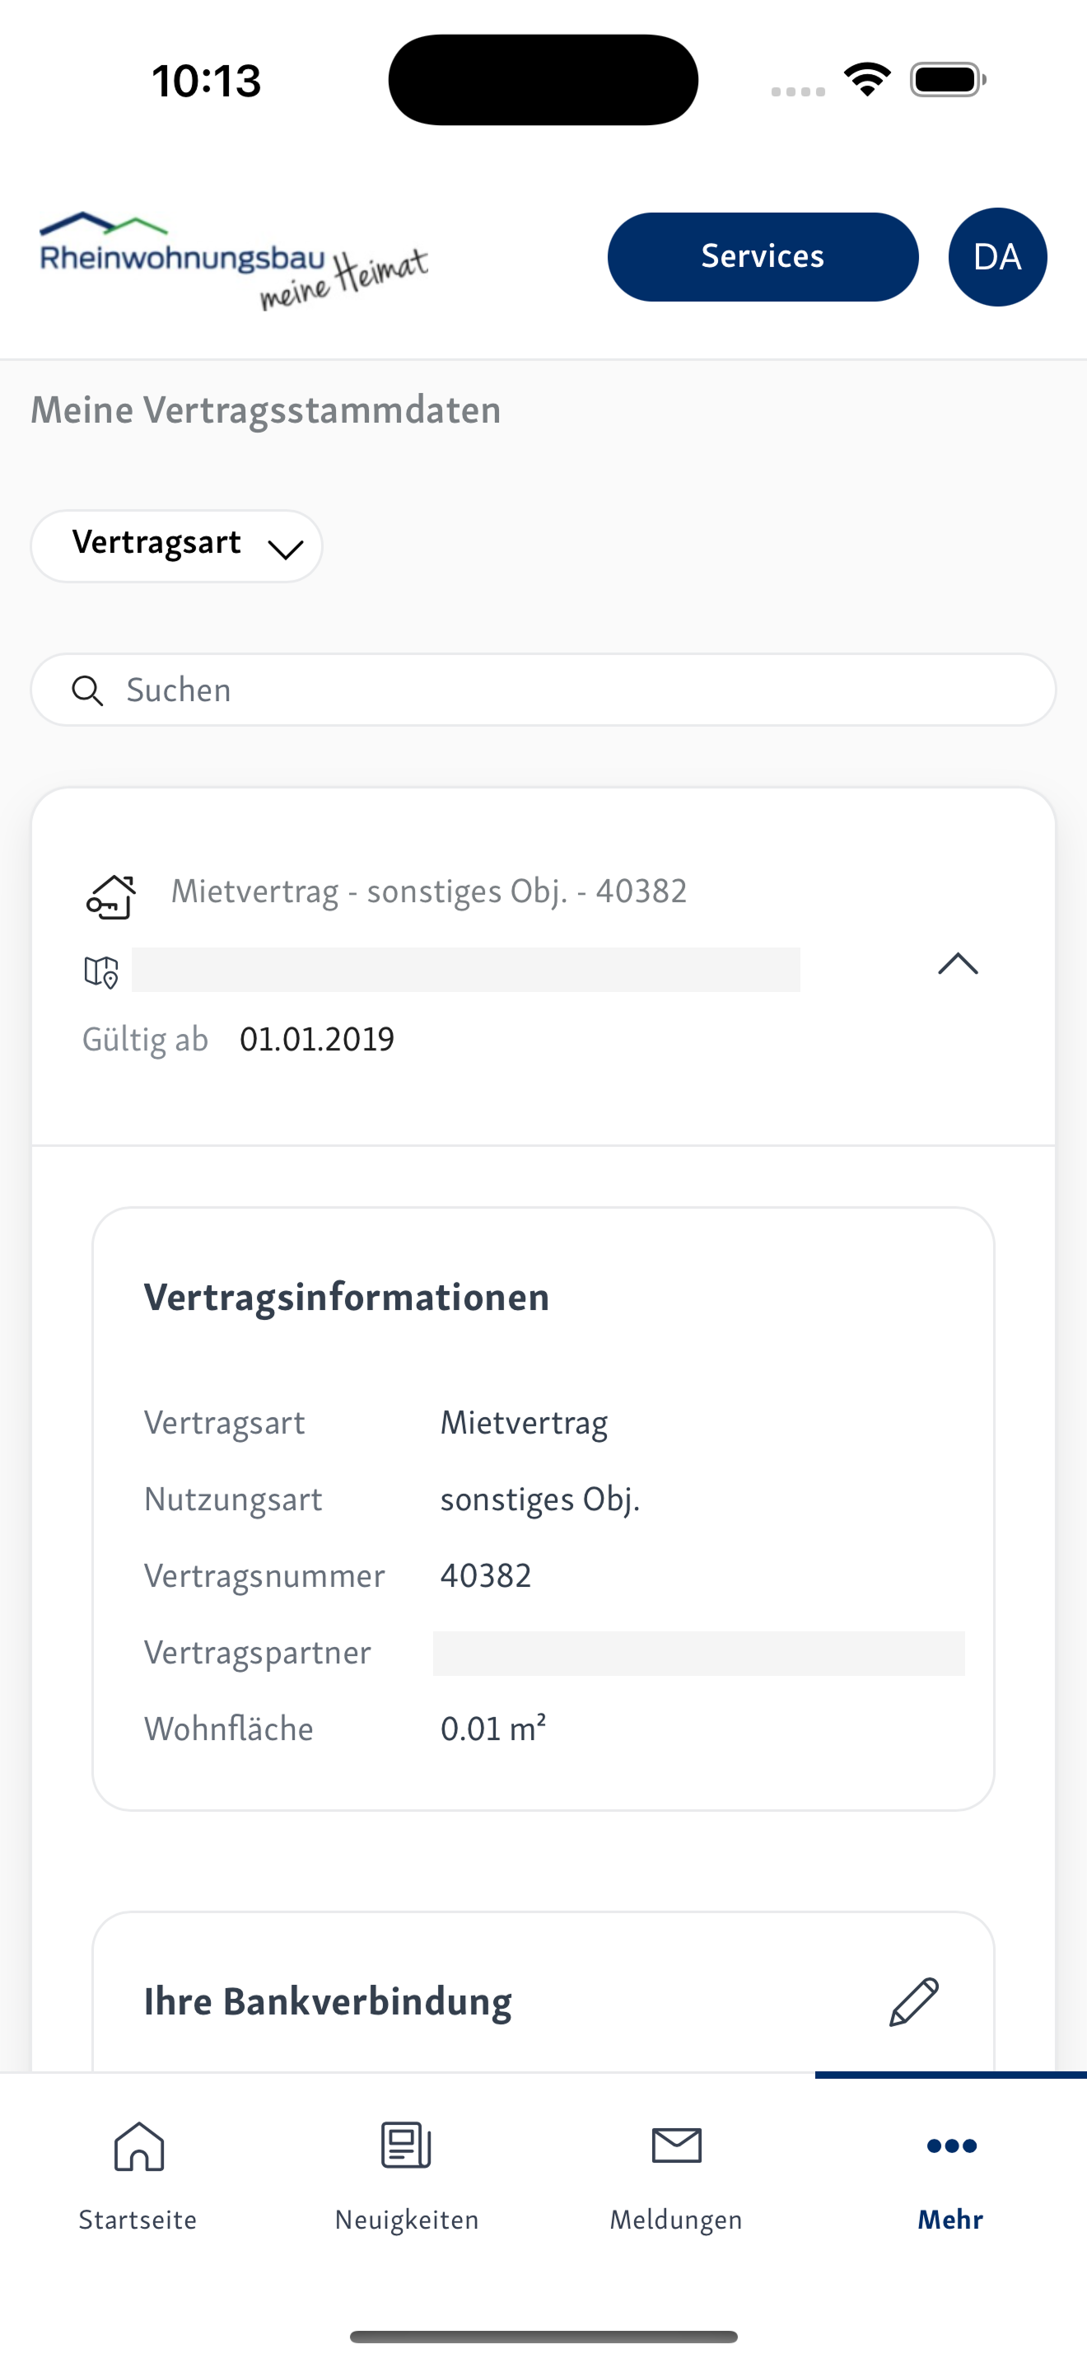The image size is (1087, 2363).
Task: Select the 'Meine Vertragsstammdaten' page title
Action: coord(266,410)
